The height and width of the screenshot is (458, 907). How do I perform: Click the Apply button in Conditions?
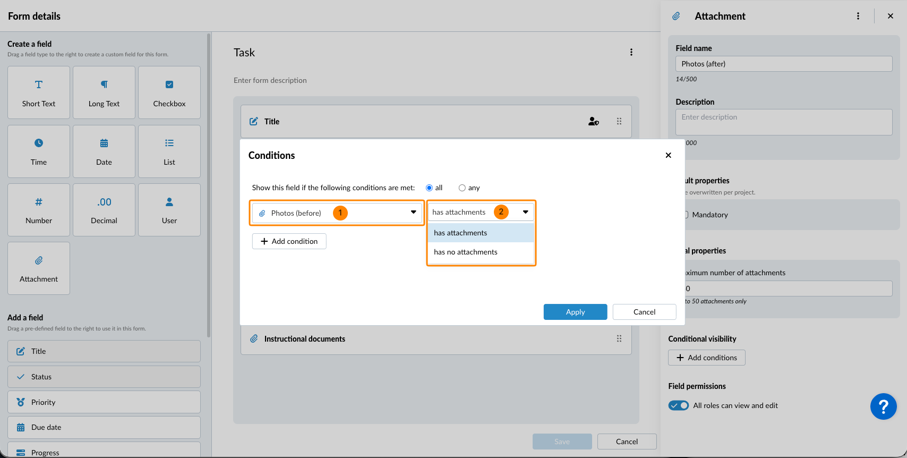click(575, 312)
